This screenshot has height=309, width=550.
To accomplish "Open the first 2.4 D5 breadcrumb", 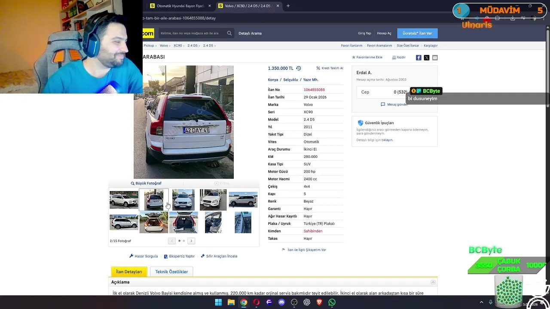I will pyautogui.click(x=192, y=45).
